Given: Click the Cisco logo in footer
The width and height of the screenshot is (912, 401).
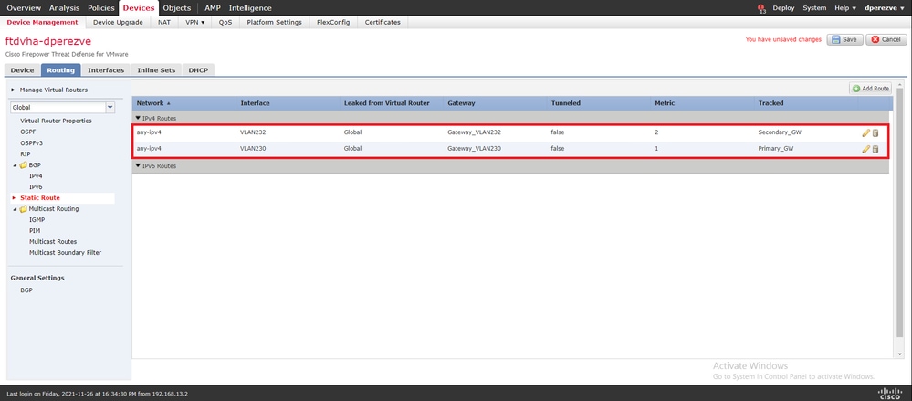Looking at the screenshot, I should [890, 393].
